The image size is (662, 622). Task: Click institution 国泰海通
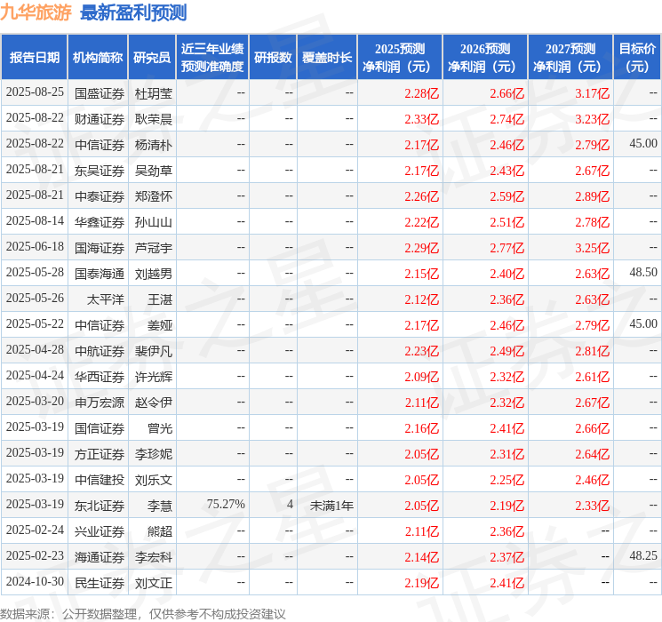tap(100, 274)
